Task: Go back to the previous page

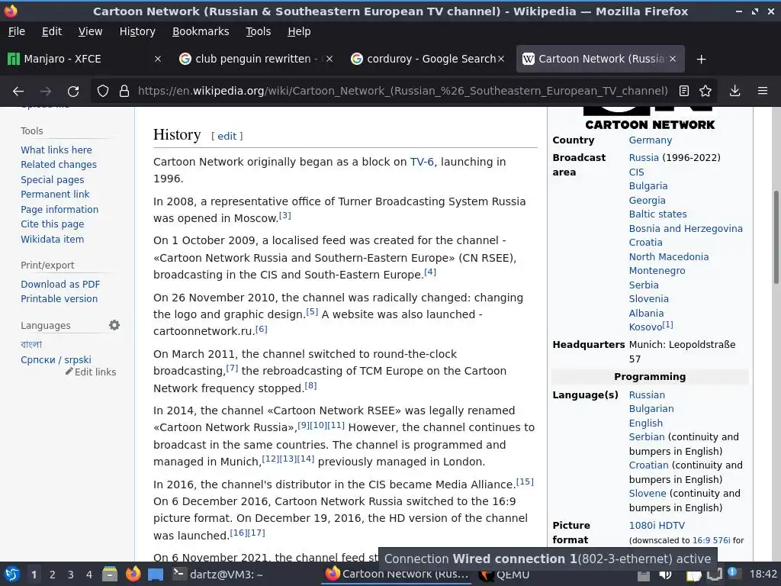Action: 18,92
